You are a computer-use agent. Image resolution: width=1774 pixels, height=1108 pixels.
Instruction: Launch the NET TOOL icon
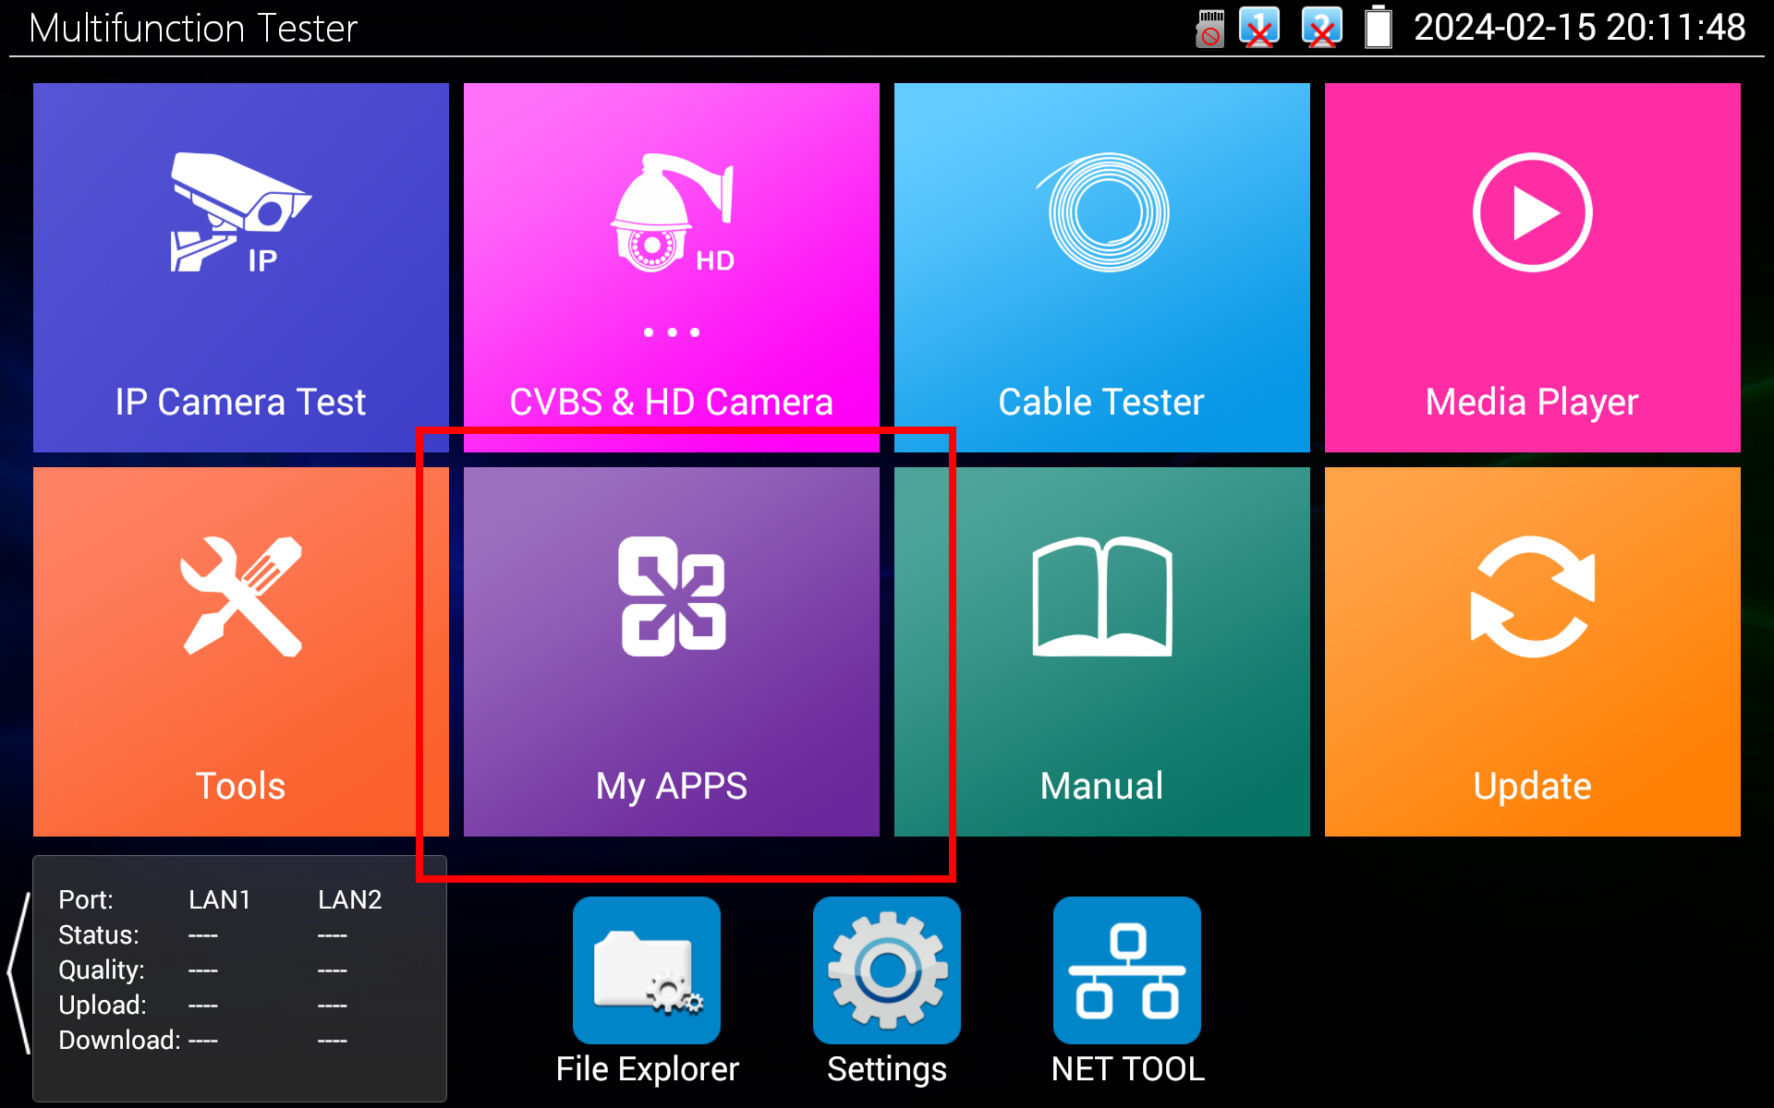point(1127,969)
